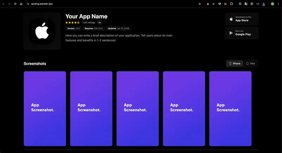Screen dimensions: 282x153
Task: Open the browser three-dot menu
Action: point(278,4)
